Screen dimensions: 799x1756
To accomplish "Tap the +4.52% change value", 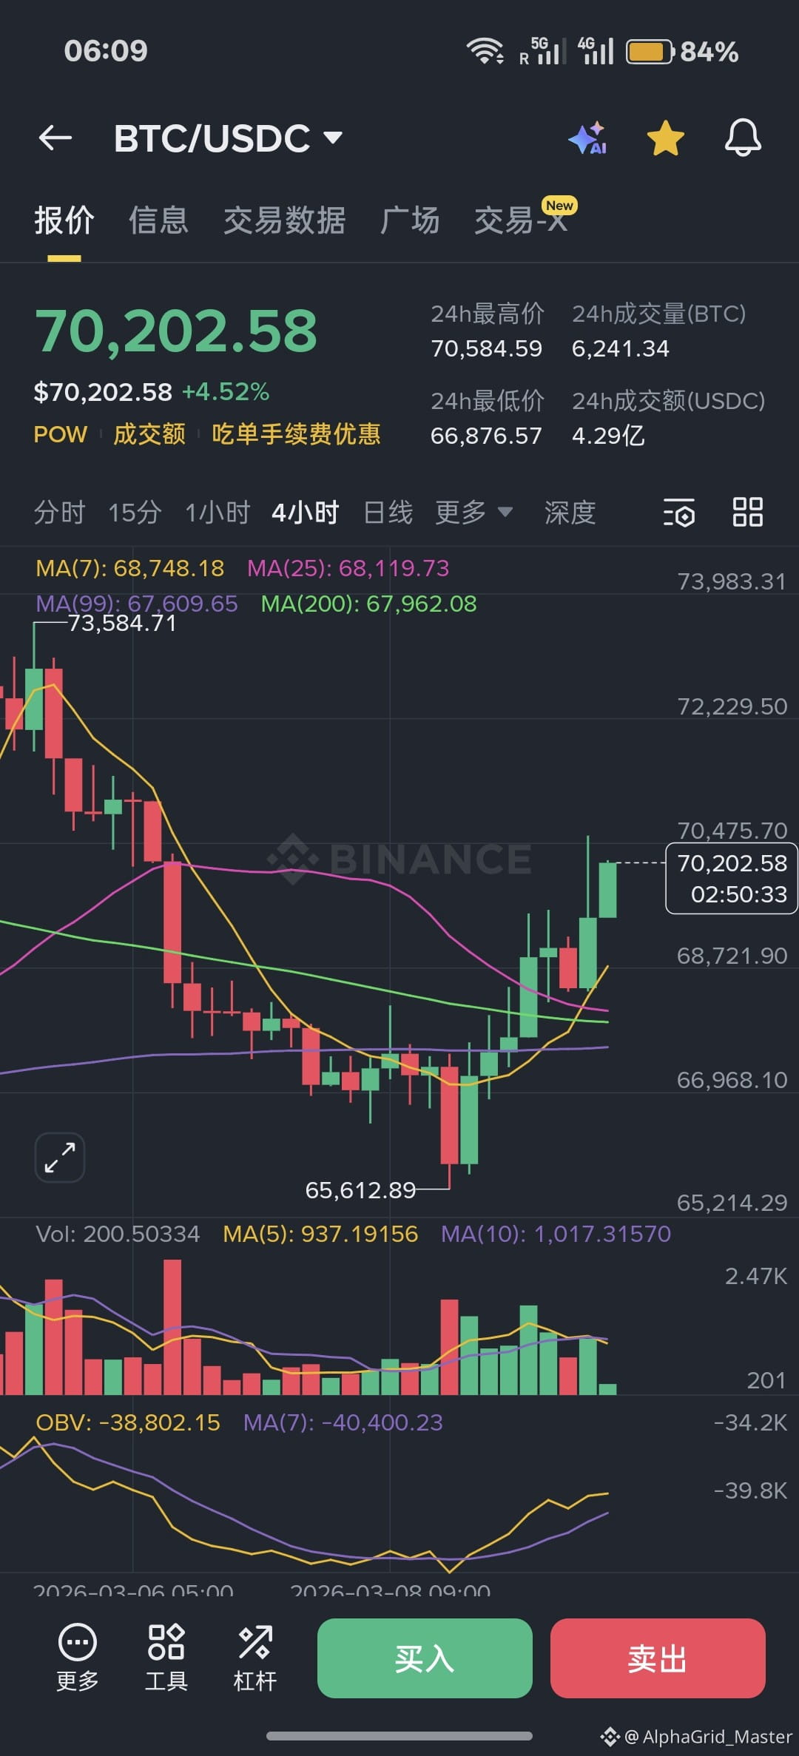I will pyautogui.click(x=226, y=391).
